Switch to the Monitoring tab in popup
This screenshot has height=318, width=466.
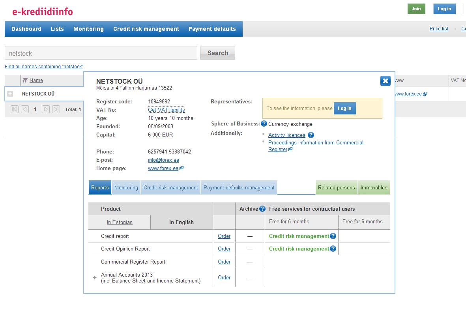point(126,187)
